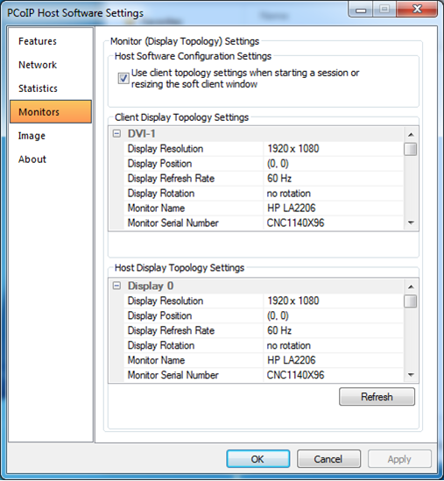The width and height of the screenshot is (444, 481).
Task: Select Display Resolution row under DVI-1
Action: coord(264,149)
